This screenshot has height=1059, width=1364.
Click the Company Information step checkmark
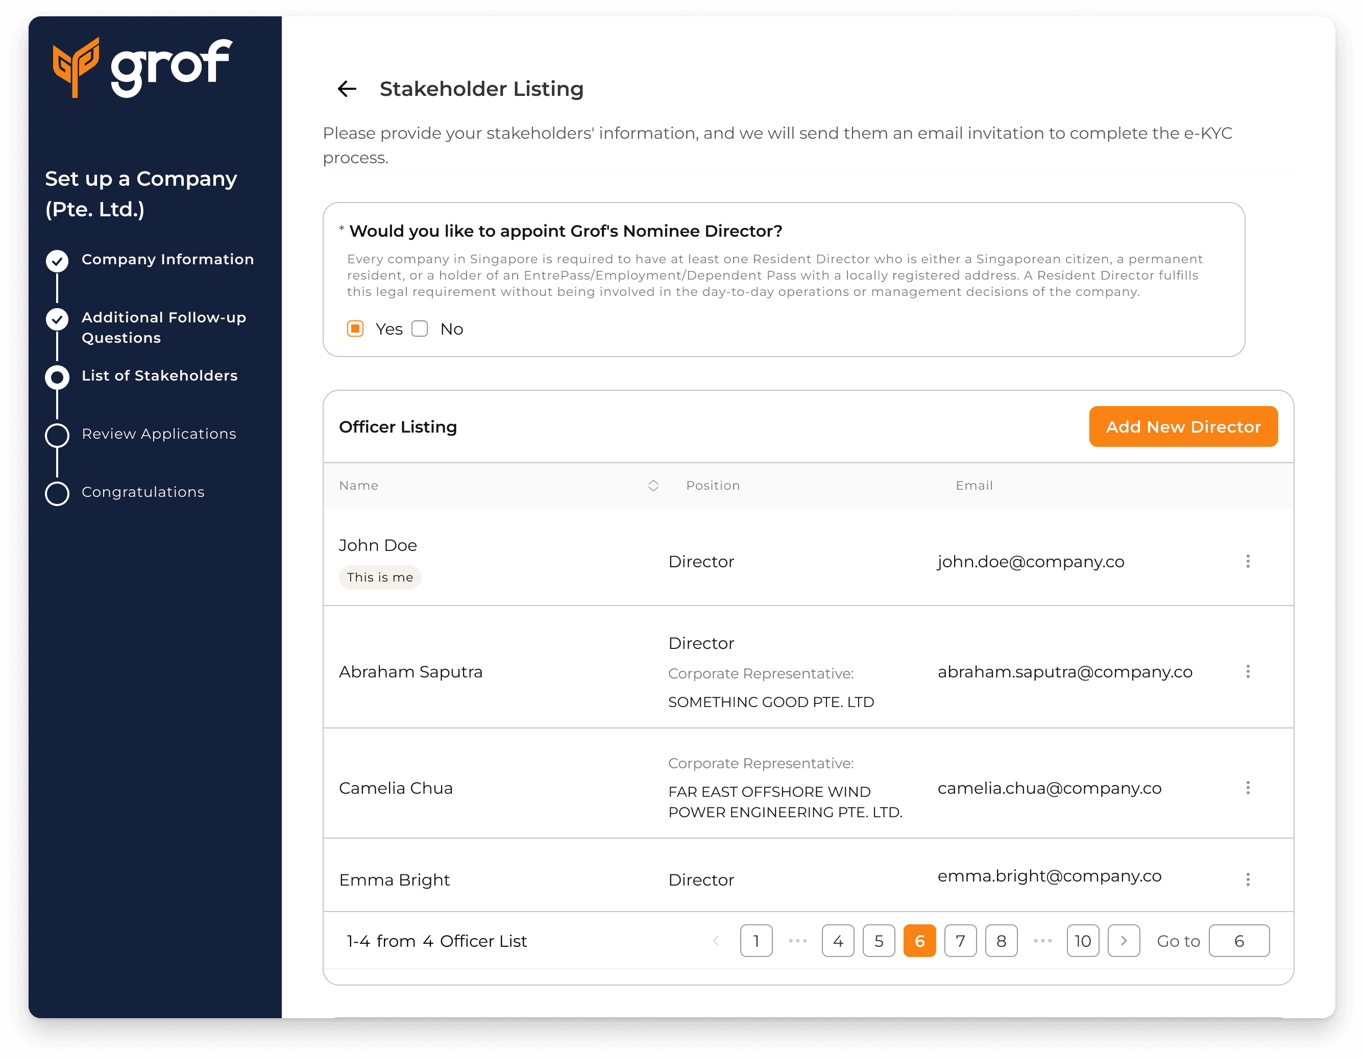click(x=57, y=260)
